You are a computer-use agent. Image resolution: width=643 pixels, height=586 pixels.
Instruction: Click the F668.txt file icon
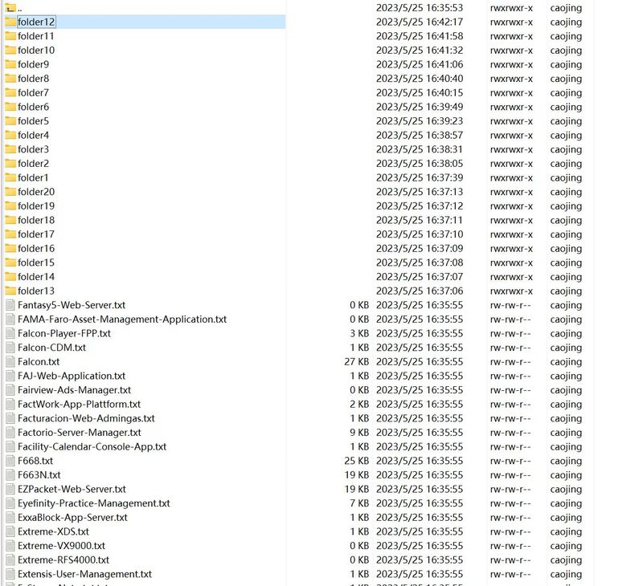pyautogui.click(x=10, y=461)
